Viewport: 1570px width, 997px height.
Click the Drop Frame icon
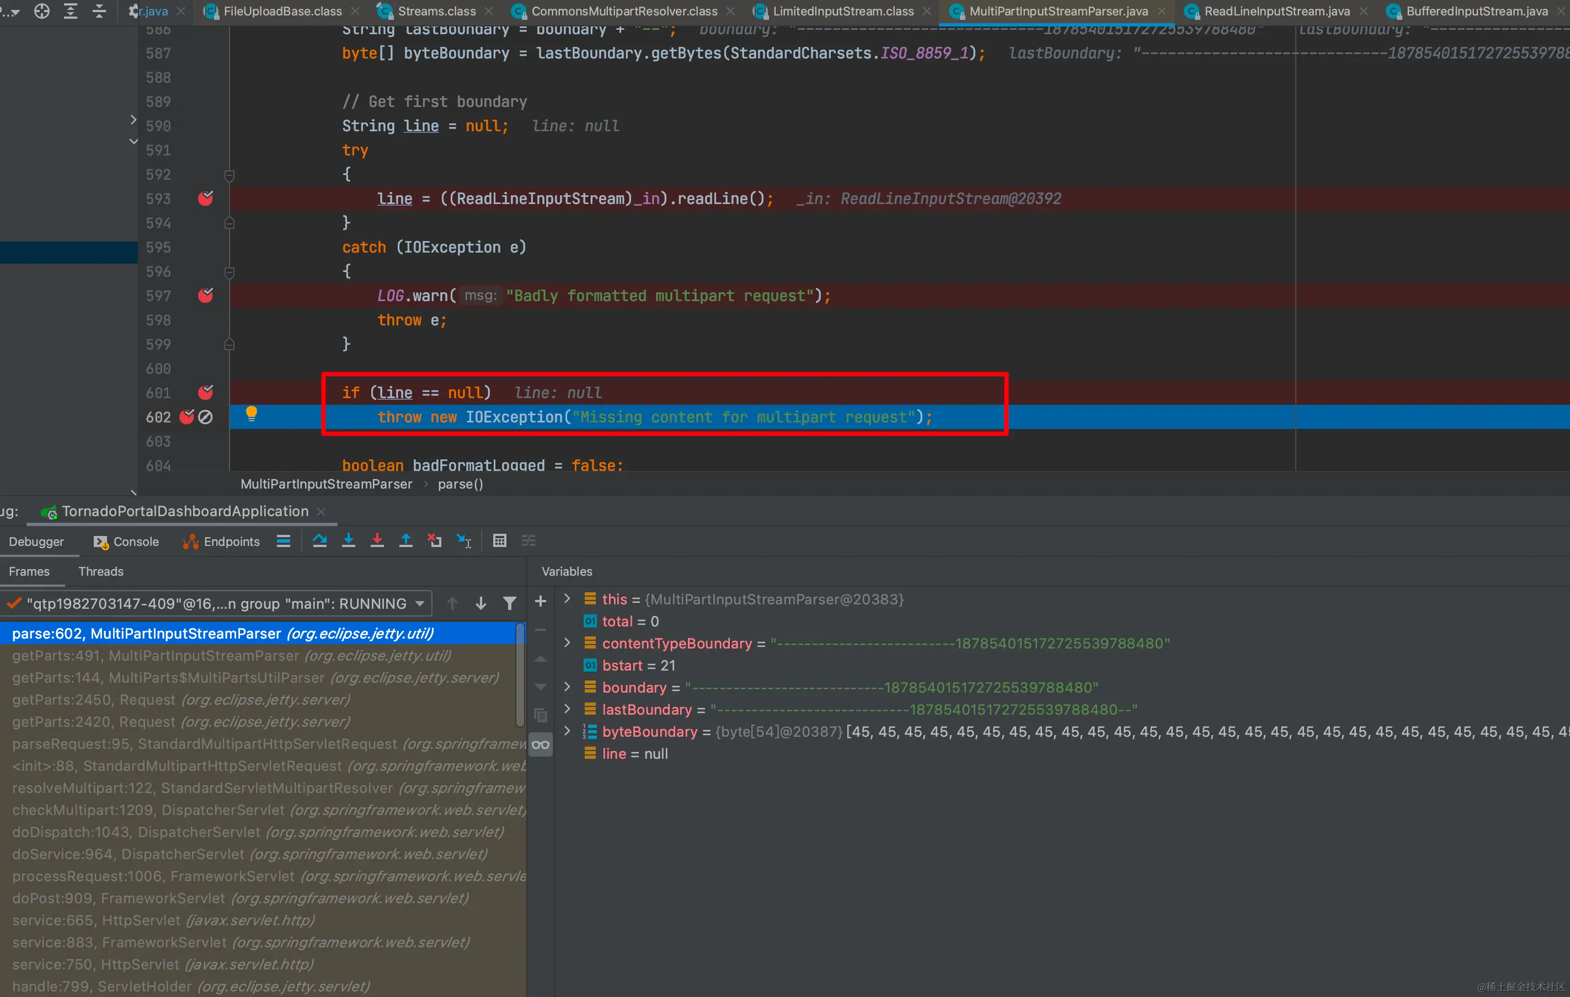pos(434,541)
